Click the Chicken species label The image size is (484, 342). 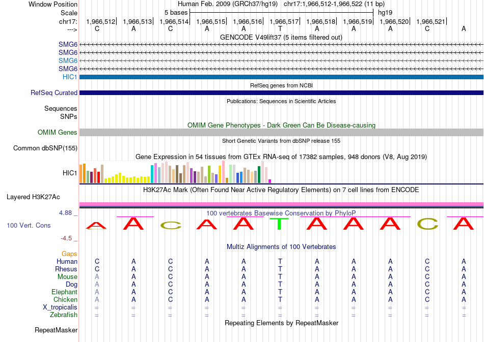[x=65, y=299]
